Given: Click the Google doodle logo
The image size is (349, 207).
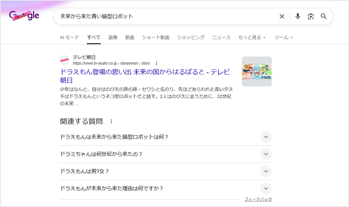Looking at the screenshot, I should click(24, 16).
